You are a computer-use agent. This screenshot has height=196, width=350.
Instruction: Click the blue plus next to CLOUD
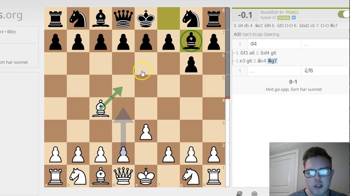pos(294,18)
